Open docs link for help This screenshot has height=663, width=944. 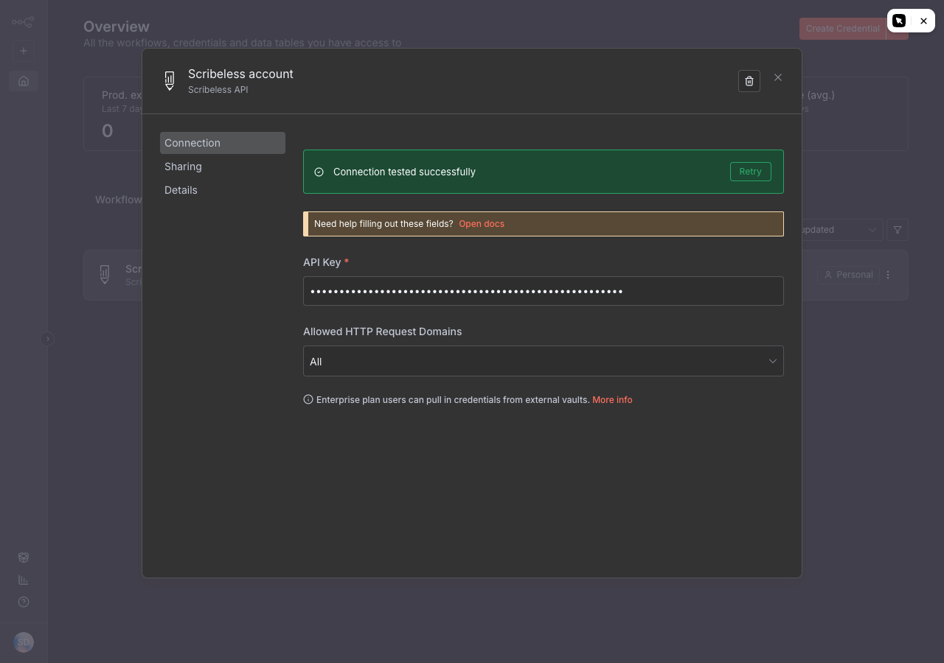point(482,224)
